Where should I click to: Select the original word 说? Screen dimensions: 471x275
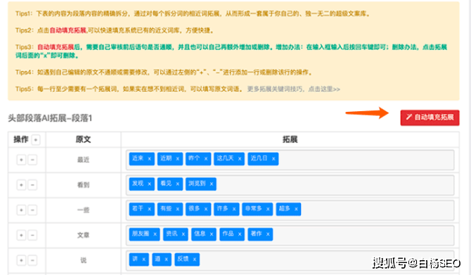click(83, 260)
